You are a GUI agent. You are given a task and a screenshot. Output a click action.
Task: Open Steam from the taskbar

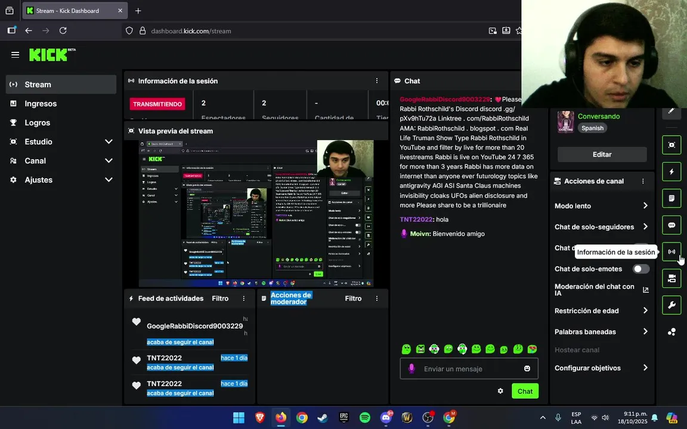[x=323, y=418]
